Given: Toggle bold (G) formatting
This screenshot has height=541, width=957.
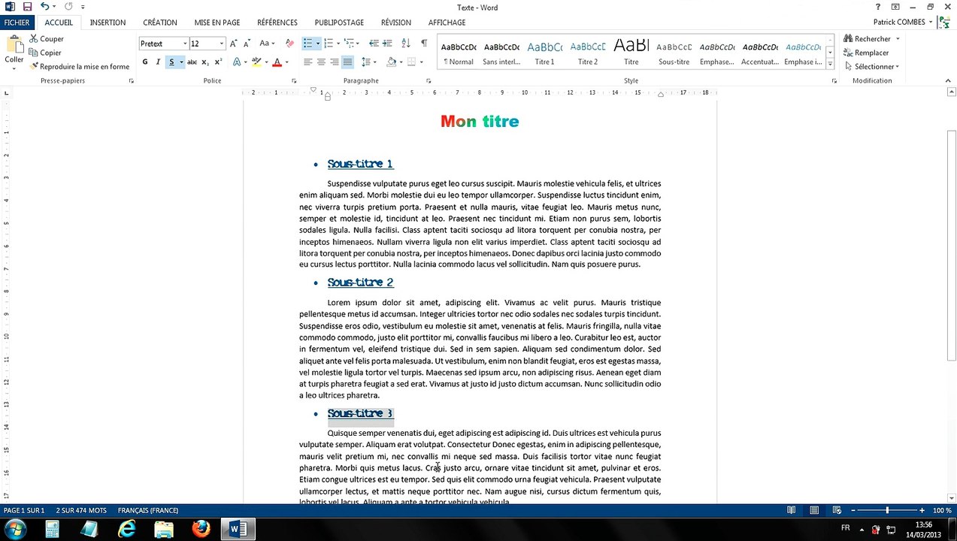Looking at the screenshot, I should [x=145, y=62].
